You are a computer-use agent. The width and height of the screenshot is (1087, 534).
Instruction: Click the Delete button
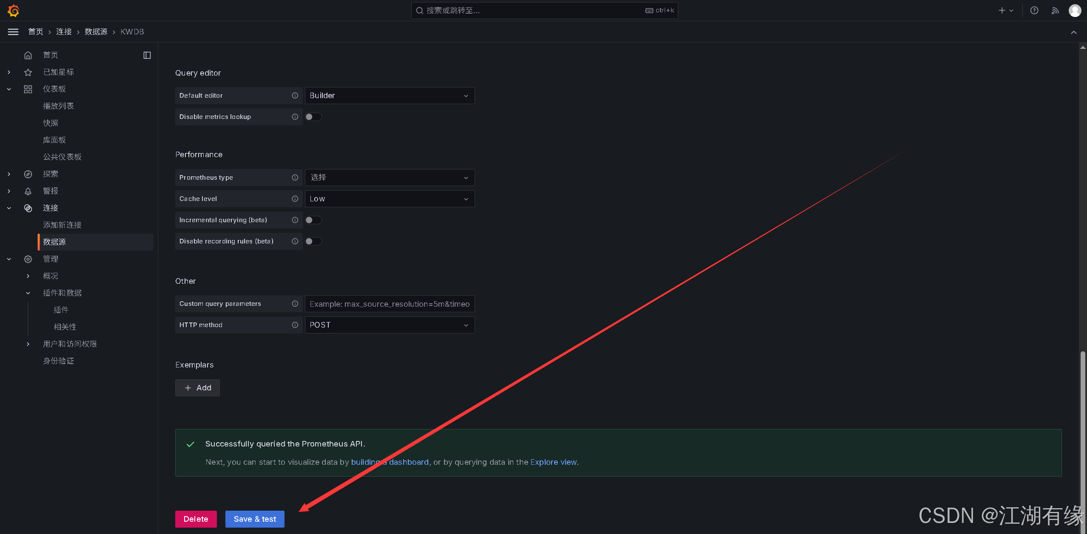196,519
